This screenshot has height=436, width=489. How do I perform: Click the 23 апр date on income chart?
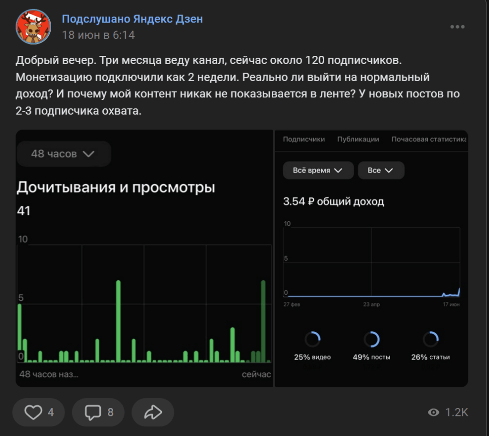click(x=371, y=304)
